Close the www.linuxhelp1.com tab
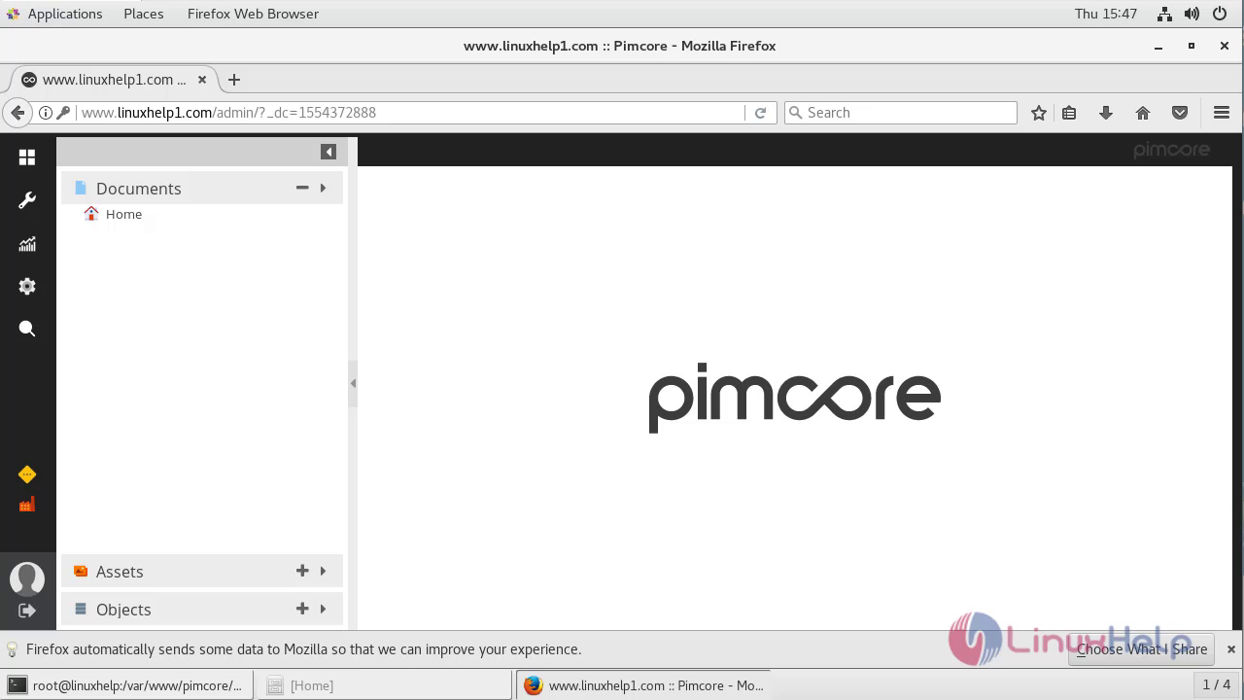Screen dimensions: 1244x700 pos(202,80)
